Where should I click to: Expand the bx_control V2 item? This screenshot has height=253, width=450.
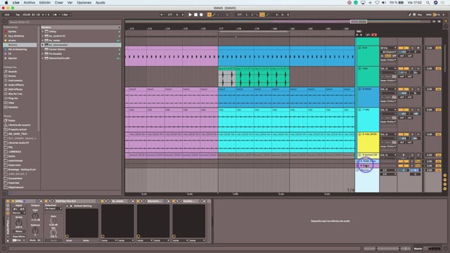pos(42,36)
